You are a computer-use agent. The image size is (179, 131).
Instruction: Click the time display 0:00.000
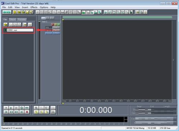tap(96, 110)
